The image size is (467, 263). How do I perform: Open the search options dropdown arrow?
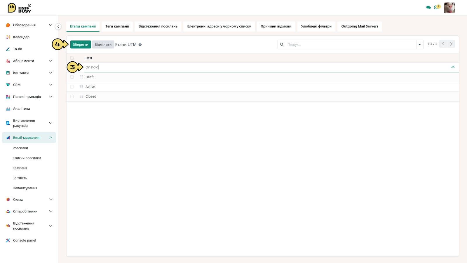pos(420,45)
